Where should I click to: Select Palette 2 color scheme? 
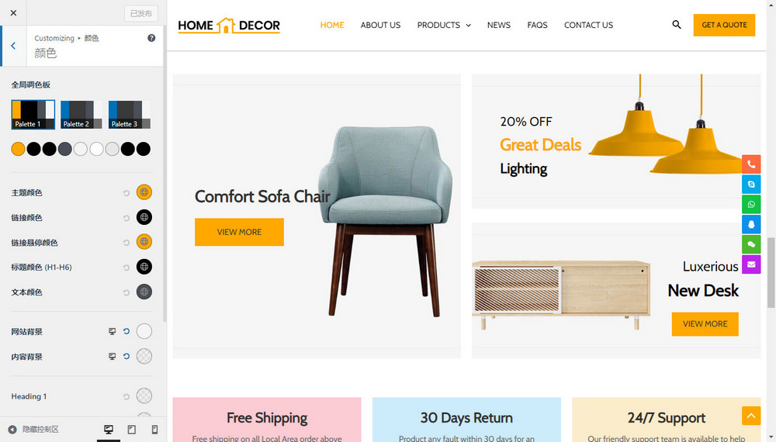(81, 115)
